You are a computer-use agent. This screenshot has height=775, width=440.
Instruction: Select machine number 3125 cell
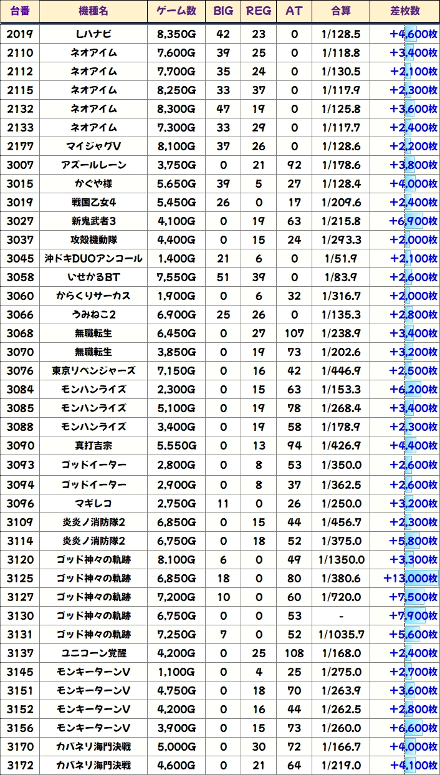[x=20, y=579]
